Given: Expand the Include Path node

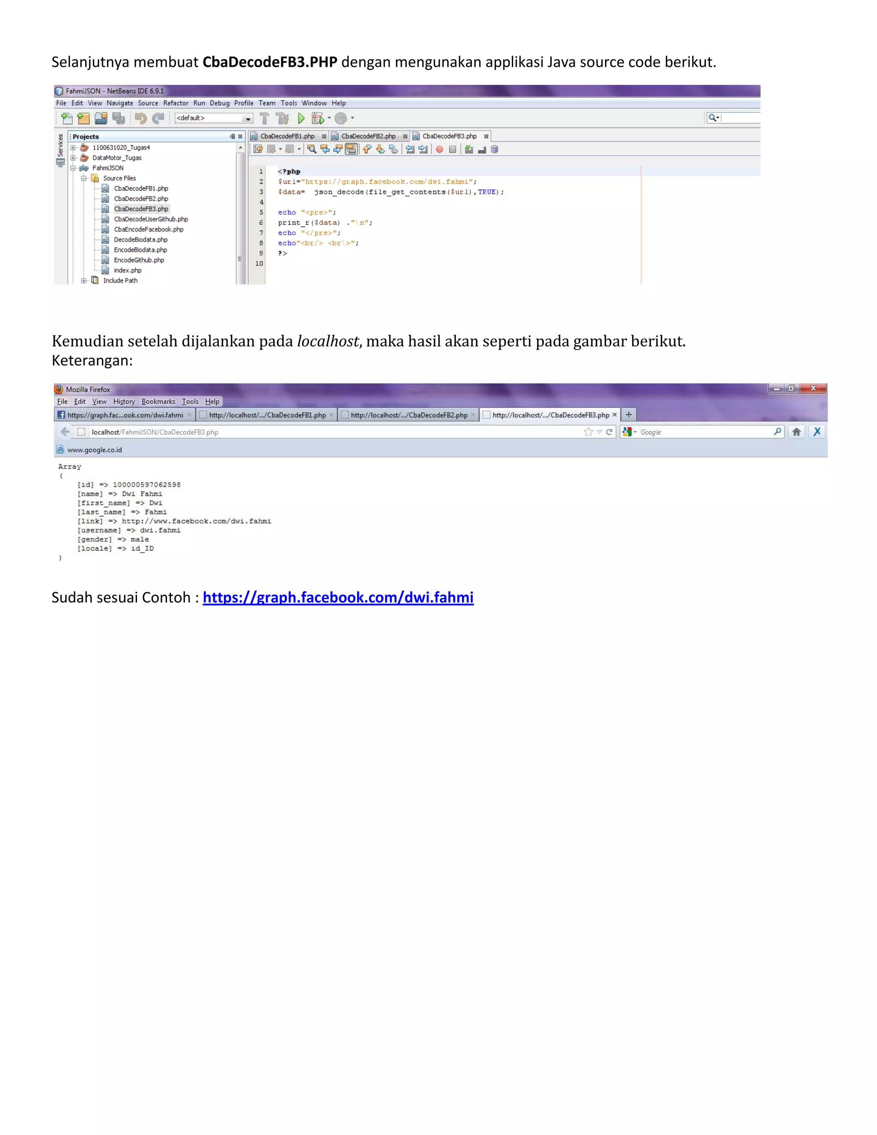Looking at the screenshot, I should (84, 281).
